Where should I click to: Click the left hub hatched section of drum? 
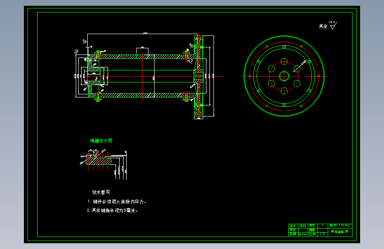(x=94, y=76)
